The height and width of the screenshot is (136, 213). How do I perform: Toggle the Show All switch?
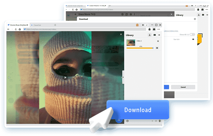click(193, 34)
